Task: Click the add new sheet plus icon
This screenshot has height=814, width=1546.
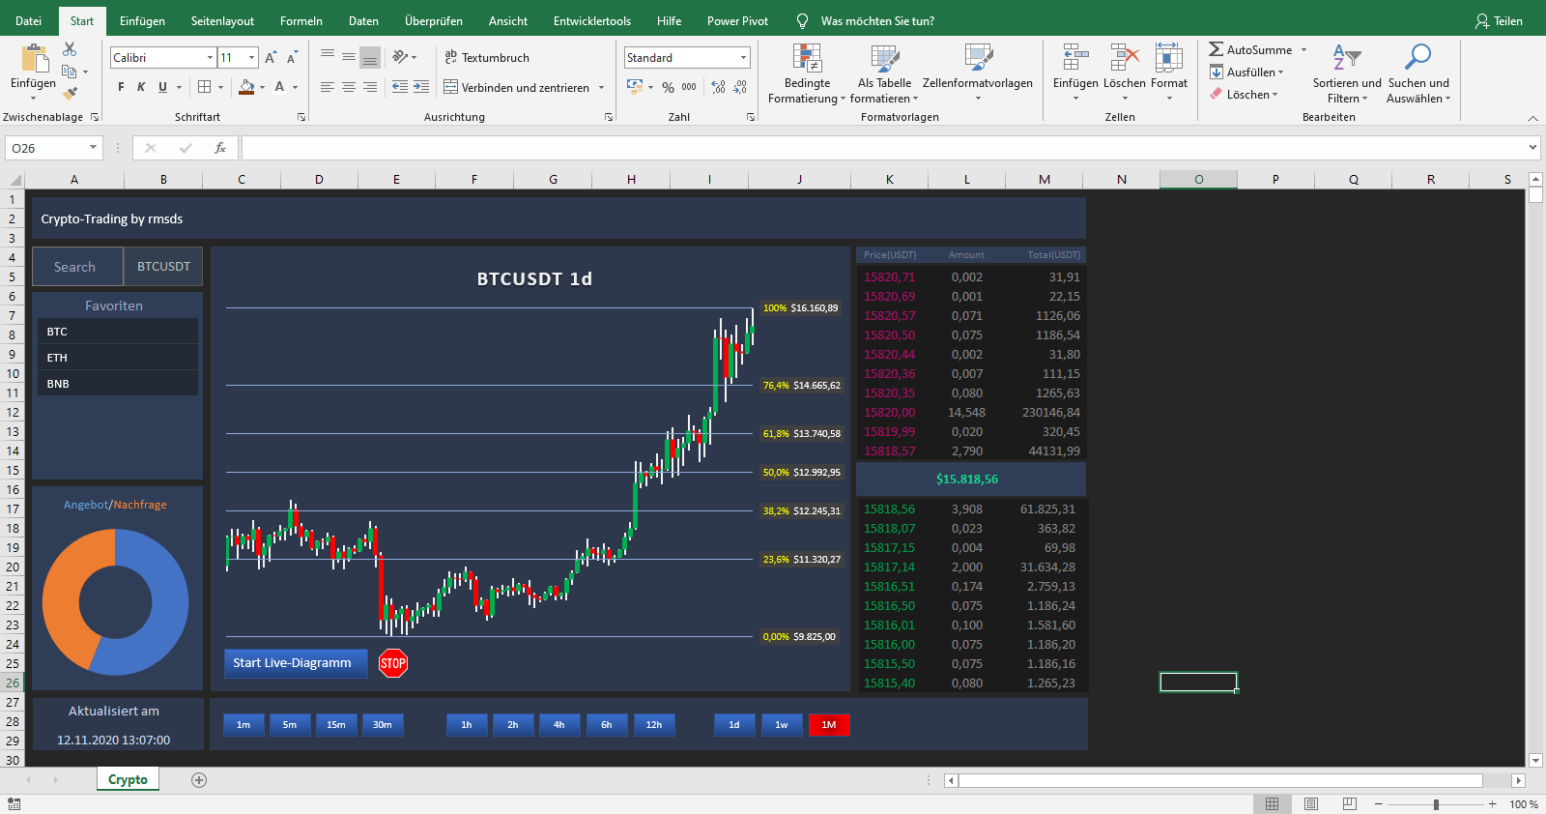Action: coord(199,780)
